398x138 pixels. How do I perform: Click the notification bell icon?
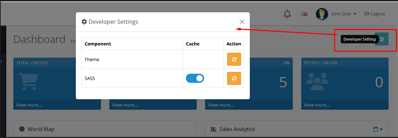[x=287, y=14]
